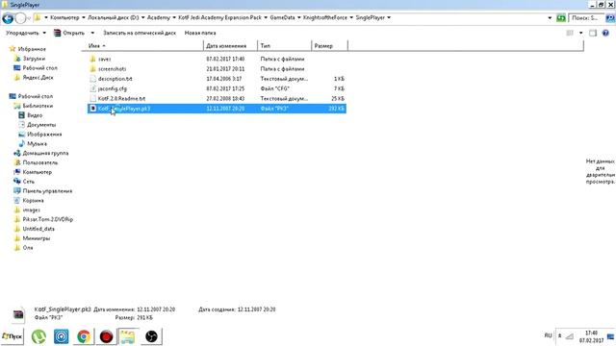Click Записать на оптический диск
The image size is (616, 346).
click(140, 33)
